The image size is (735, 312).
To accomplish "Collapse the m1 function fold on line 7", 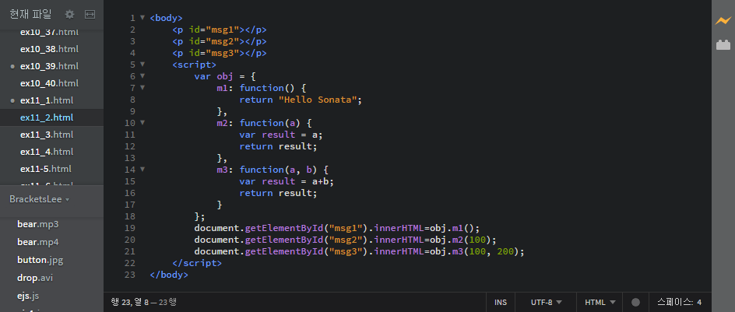I will point(142,88).
